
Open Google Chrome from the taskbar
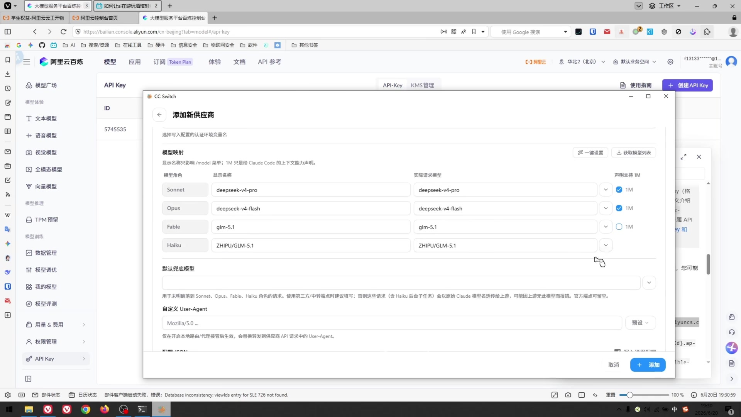[86, 409]
